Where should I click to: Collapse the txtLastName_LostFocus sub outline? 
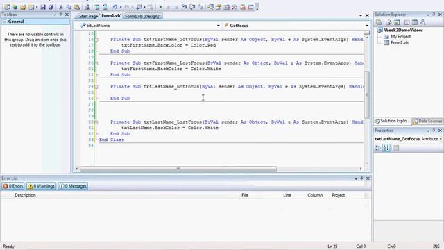[96, 122]
